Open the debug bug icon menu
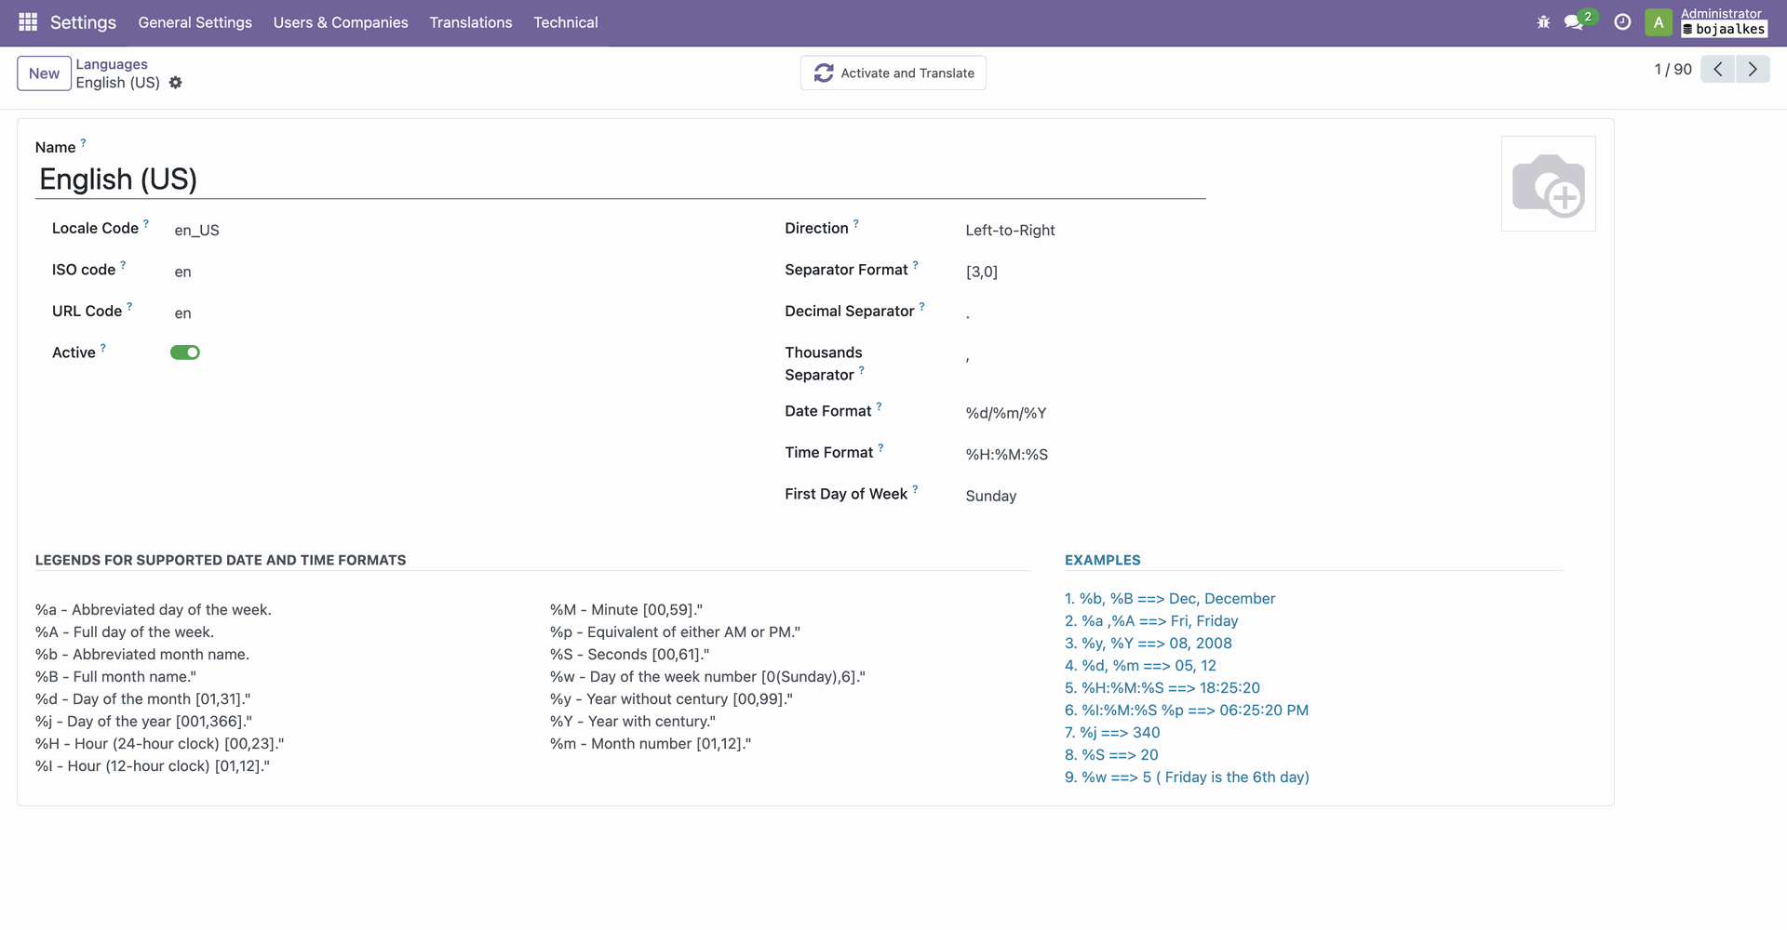1787x930 pixels. click(x=1543, y=22)
